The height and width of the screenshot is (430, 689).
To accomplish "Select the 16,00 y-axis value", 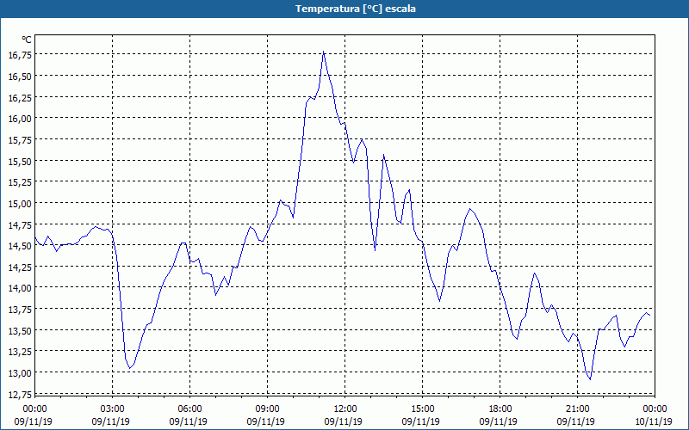I will coord(20,118).
